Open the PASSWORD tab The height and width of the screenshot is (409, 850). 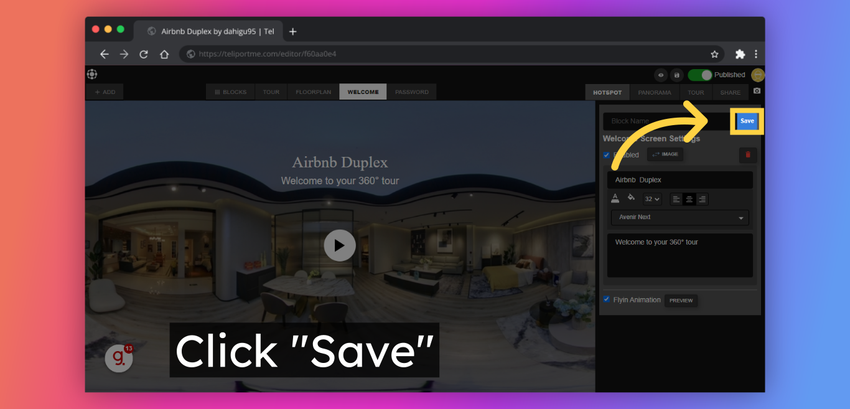412,92
